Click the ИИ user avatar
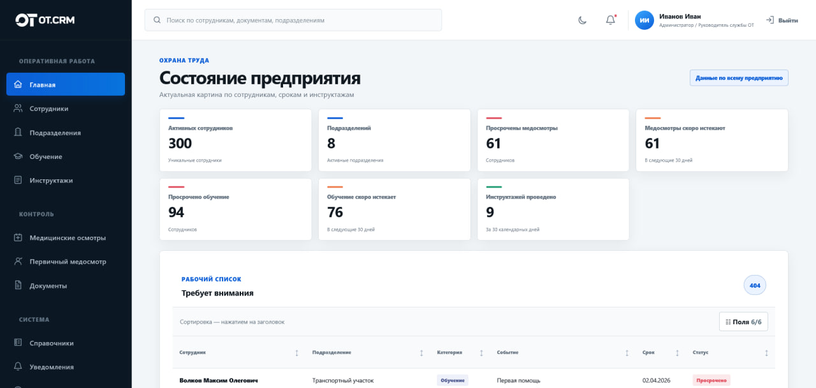Viewport: 816px width, 388px height. (645, 20)
